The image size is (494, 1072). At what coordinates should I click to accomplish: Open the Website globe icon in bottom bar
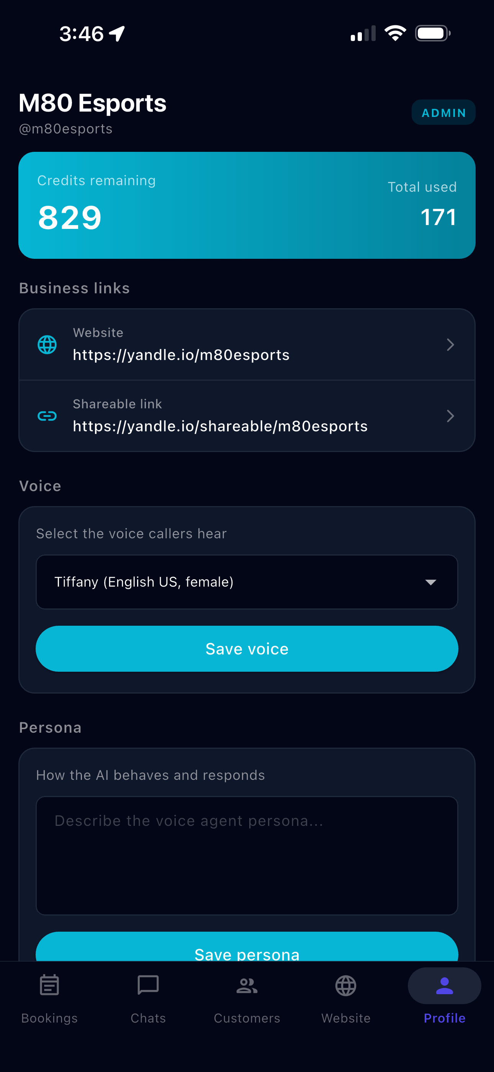345,985
